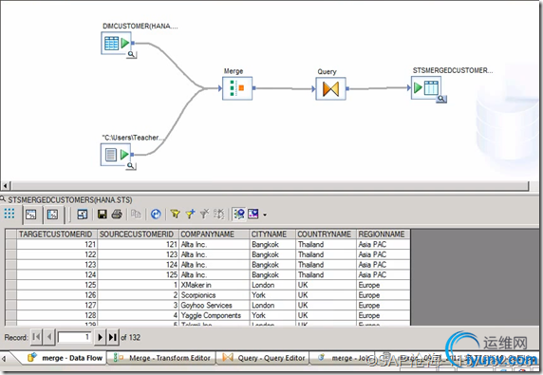The width and height of the screenshot is (543, 375).
Task: Click the data grid view icon
Action: [x=9, y=214]
